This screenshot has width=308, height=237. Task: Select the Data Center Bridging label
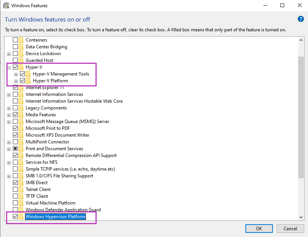click(46, 47)
